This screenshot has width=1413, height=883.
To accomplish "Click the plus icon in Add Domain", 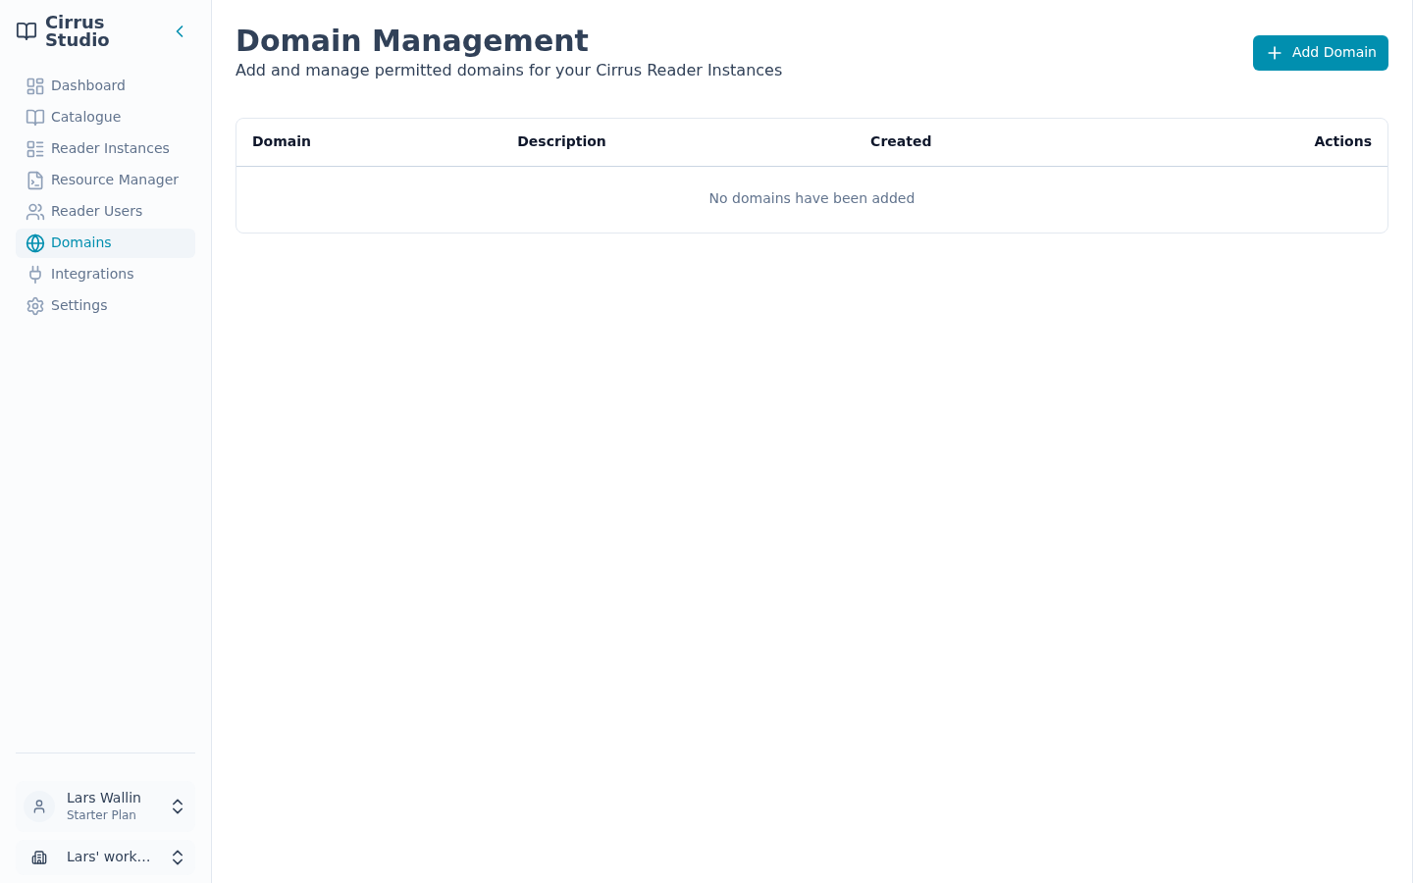I will pyautogui.click(x=1275, y=53).
